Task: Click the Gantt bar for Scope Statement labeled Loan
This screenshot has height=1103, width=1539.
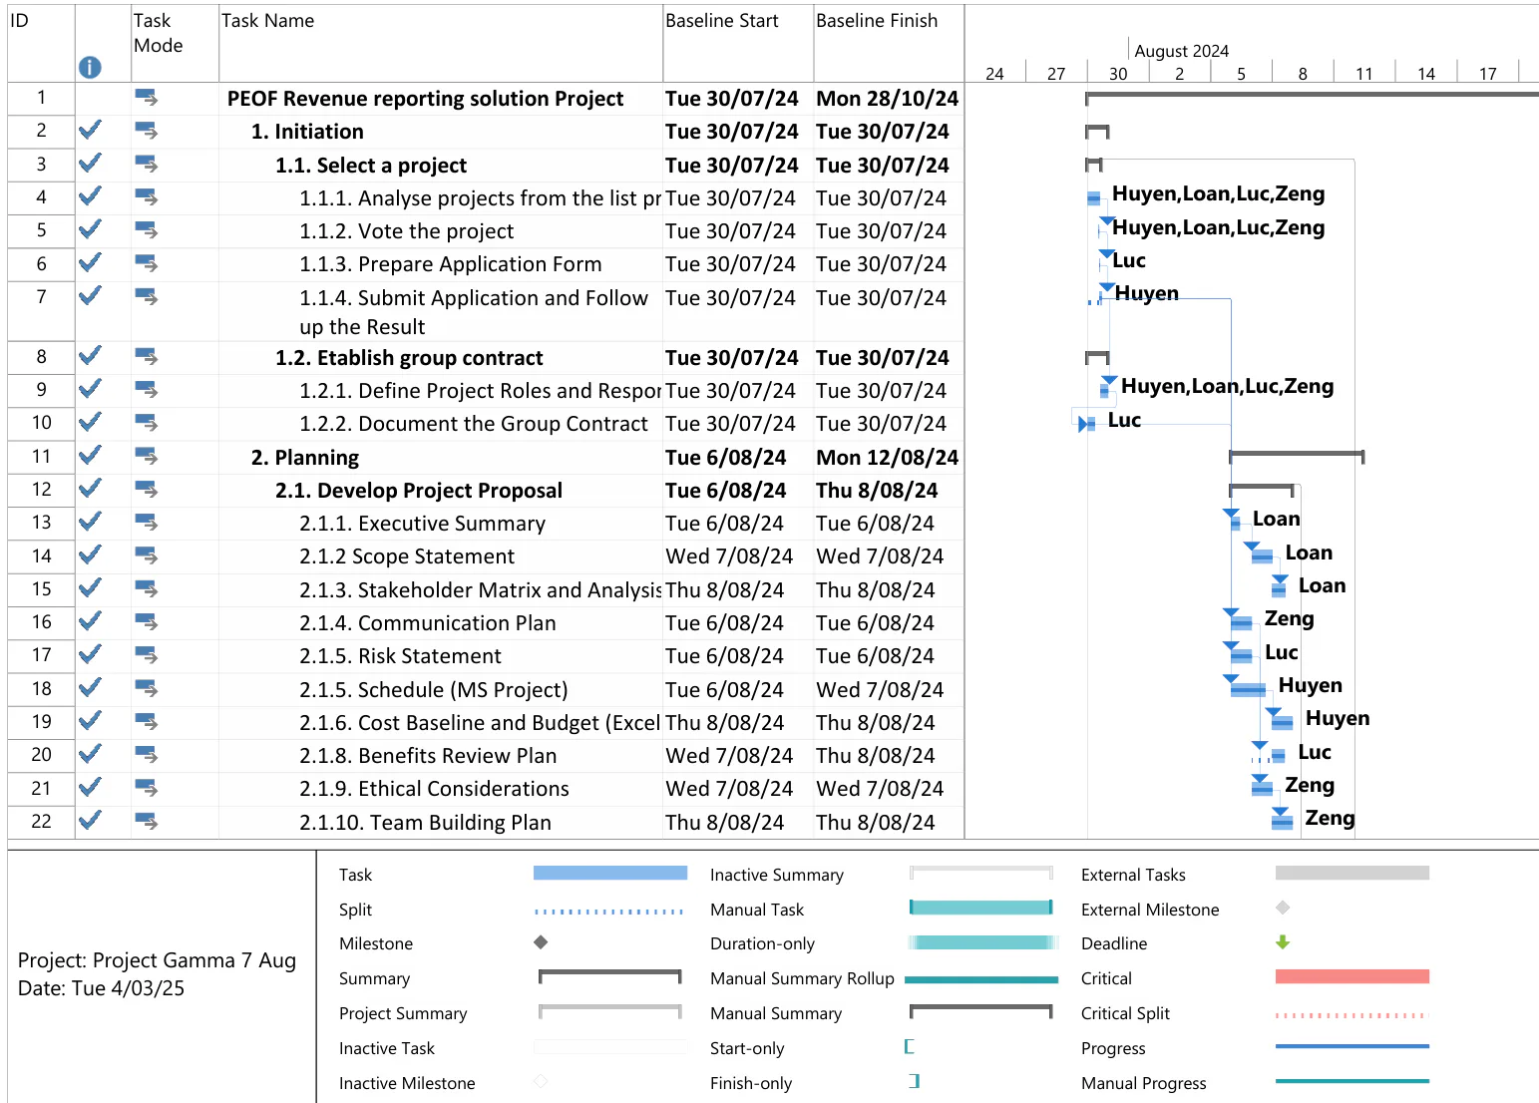Action: [1262, 555]
